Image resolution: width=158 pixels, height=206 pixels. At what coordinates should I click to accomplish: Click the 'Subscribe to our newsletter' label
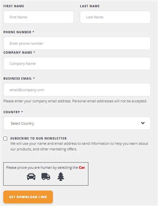pos(38,138)
